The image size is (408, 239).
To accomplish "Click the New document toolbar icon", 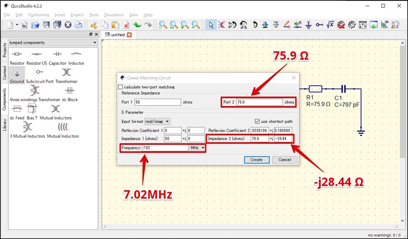I will [x=10, y=25].
